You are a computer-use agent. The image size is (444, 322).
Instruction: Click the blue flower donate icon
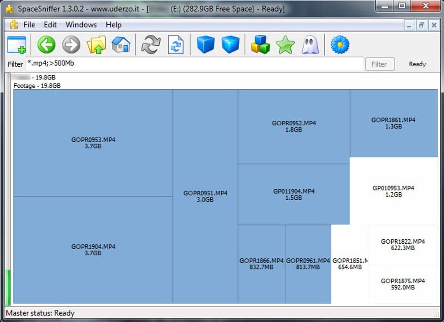[340, 44]
